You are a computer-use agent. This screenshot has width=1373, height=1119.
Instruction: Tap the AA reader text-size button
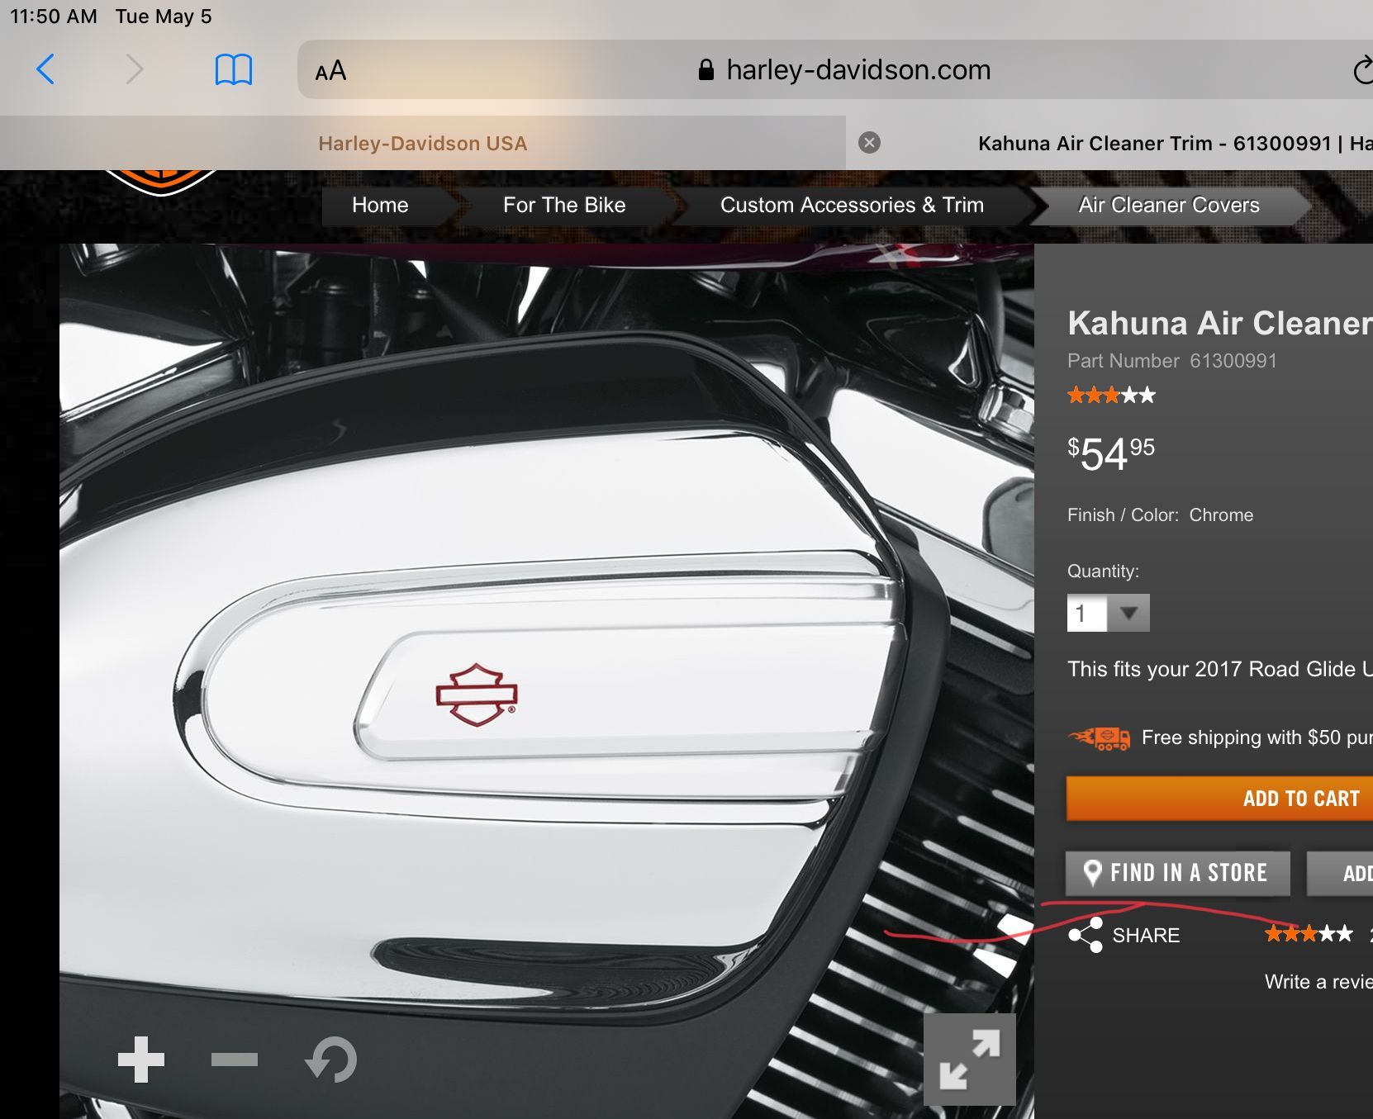(x=330, y=71)
